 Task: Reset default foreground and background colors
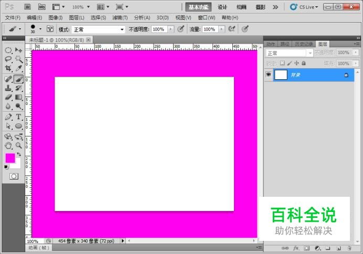(6, 167)
